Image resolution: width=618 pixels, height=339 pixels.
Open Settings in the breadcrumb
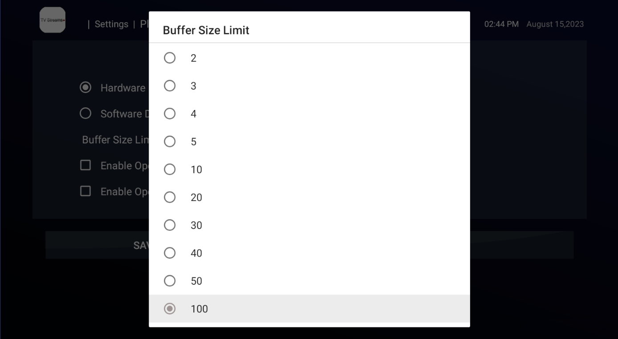point(111,24)
